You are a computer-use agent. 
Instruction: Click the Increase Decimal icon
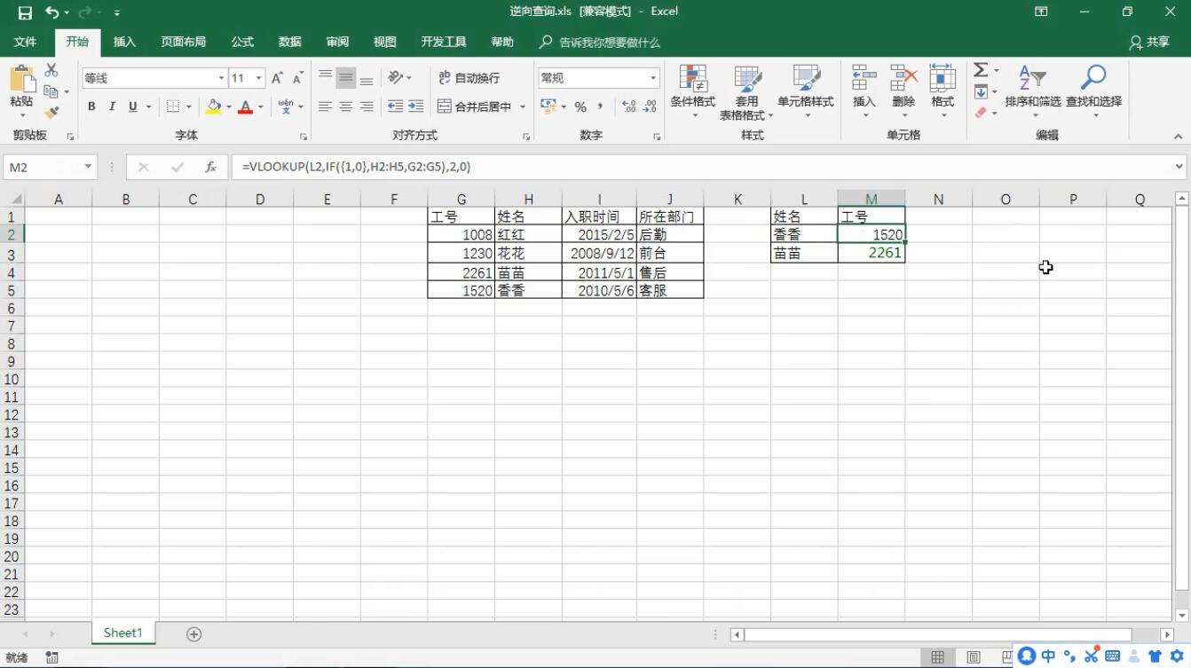629,106
